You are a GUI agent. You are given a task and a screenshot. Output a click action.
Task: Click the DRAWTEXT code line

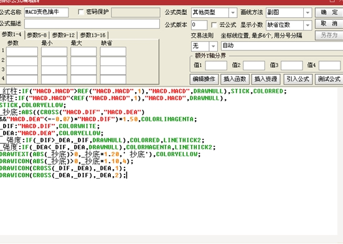pos(100,154)
